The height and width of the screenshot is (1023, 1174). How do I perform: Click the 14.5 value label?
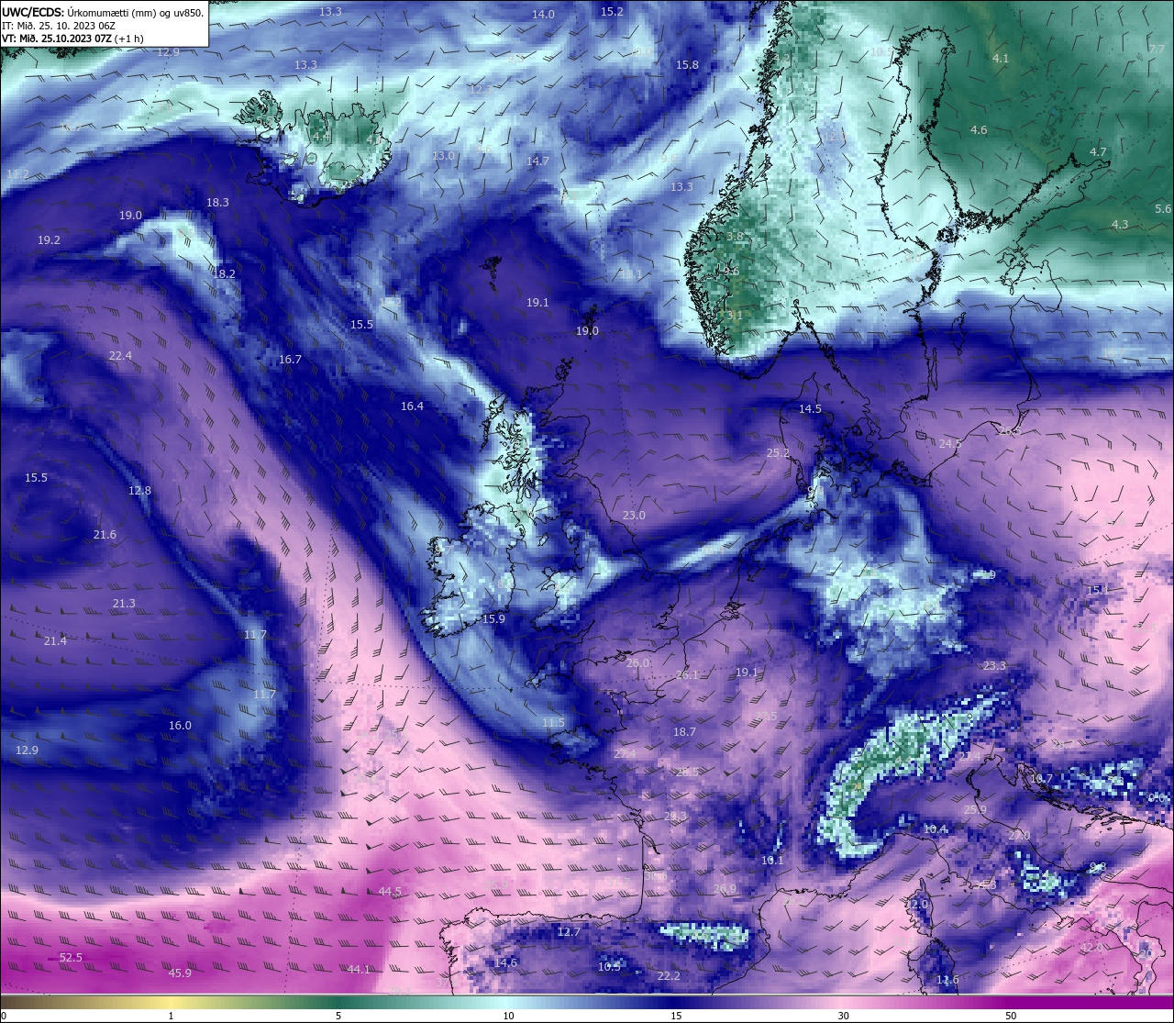coord(810,408)
